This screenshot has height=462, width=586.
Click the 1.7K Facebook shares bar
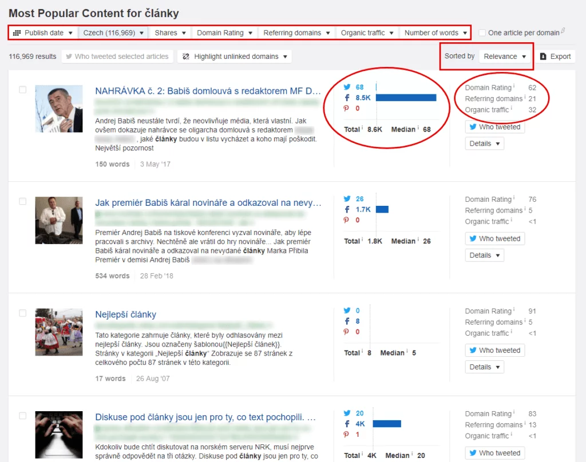(x=382, y=209)
